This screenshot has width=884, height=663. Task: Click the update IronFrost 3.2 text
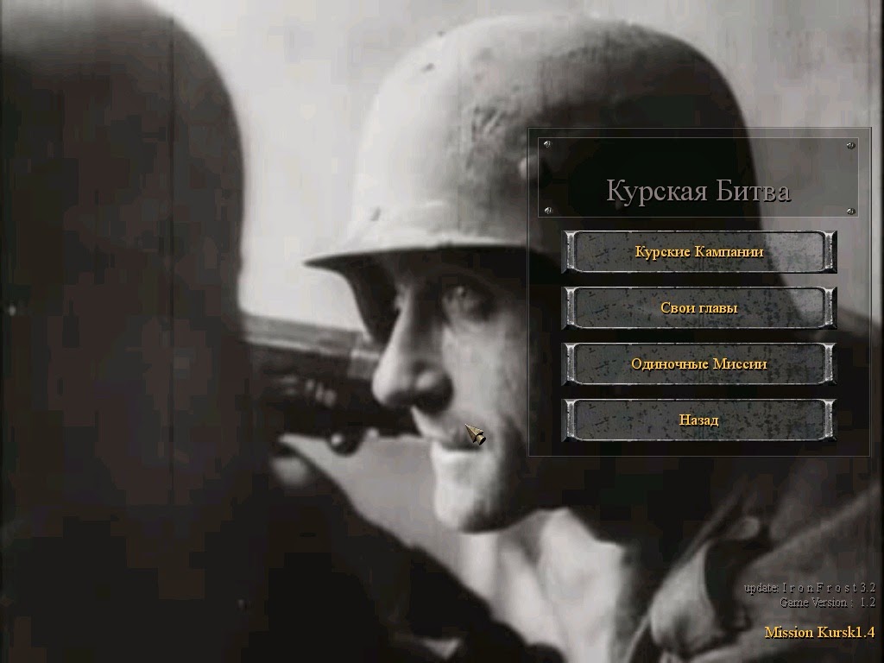[x=810, y=587]
